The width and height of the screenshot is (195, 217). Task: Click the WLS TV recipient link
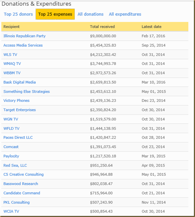click(10, 54)
